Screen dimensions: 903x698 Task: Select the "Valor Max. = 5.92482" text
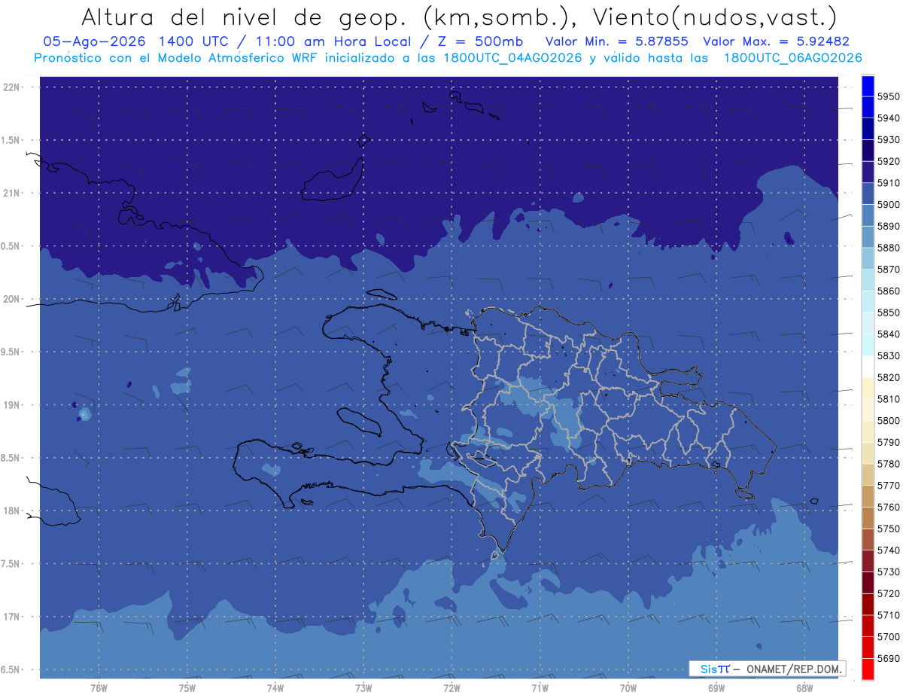coord(776,42)
